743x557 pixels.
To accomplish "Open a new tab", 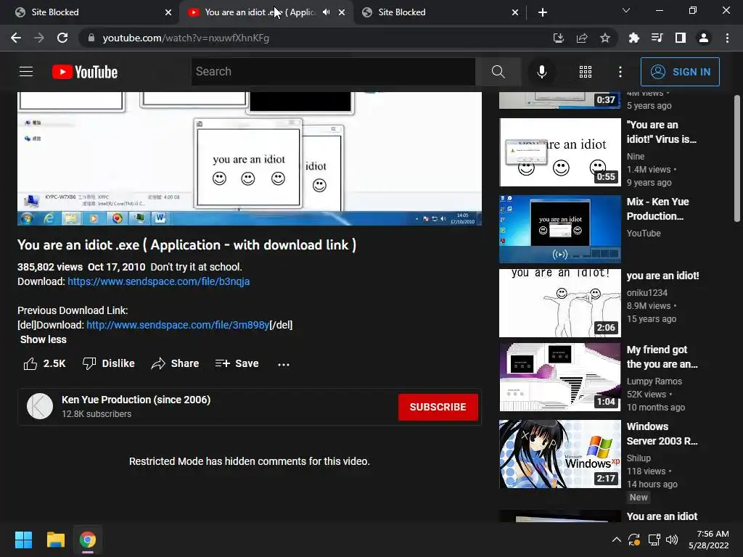I will coord(543,12).
